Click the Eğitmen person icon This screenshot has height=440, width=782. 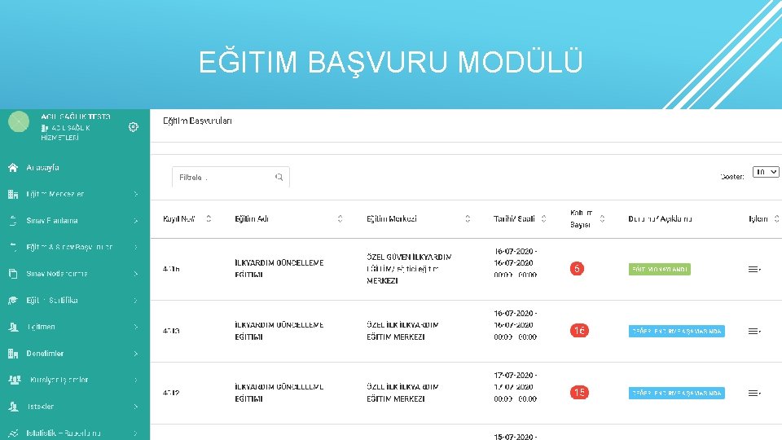(x=13, y=327)
